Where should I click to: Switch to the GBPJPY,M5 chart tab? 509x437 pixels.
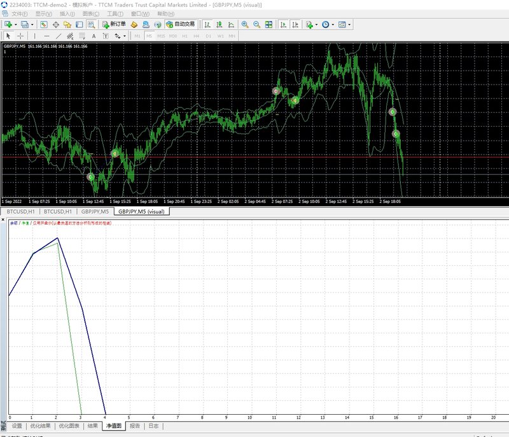point(95,212)
